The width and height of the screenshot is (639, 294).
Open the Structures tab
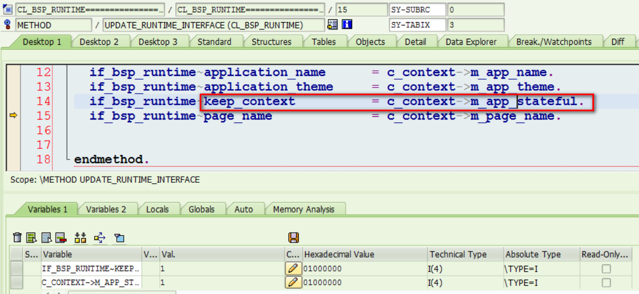[x=271, y=42]
